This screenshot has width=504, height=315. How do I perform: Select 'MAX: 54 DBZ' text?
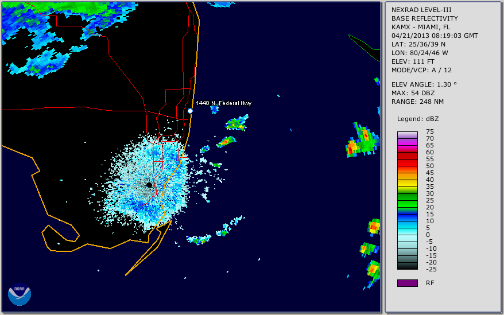tap(413, 93)
